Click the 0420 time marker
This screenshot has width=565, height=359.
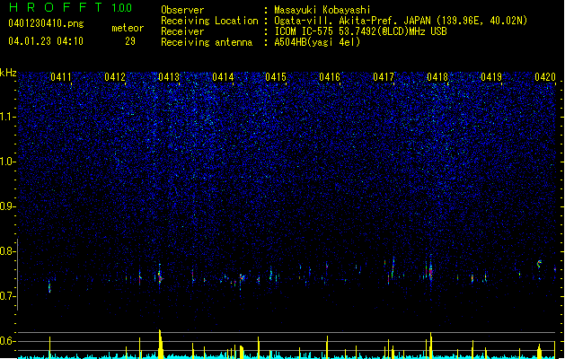pyautogui.click(x=545, y=76)
